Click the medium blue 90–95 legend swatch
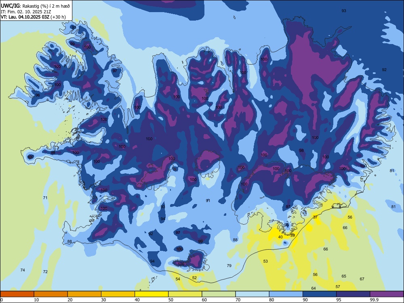The height and width of the screenshot is (303, 404). (x=320, y=294)
